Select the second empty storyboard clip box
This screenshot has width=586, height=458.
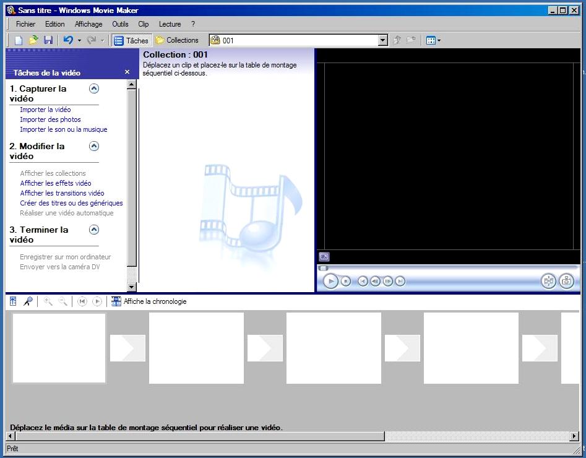[197, 348]
